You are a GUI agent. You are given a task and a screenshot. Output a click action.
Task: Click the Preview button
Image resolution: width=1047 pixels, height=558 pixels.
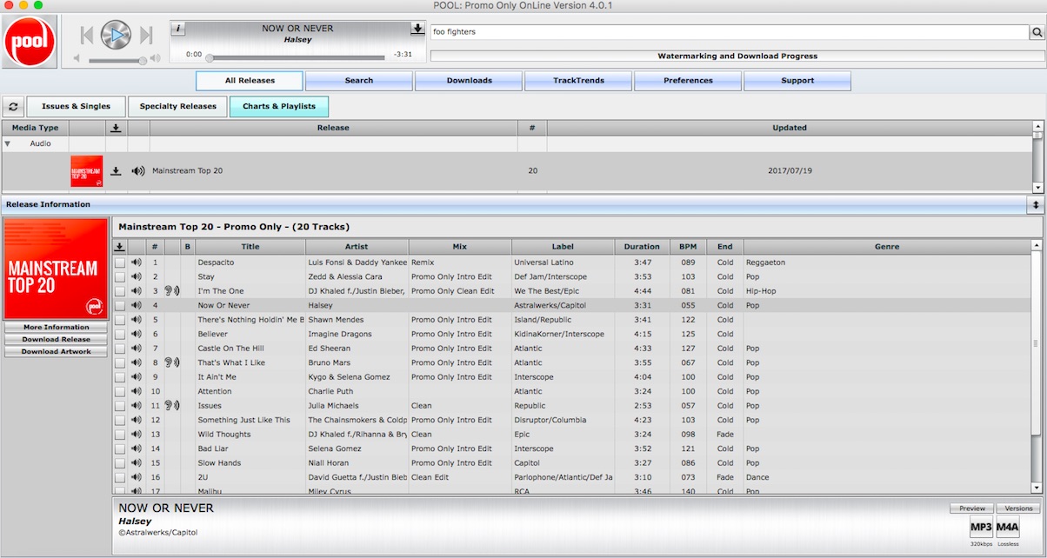pyautogui.click(x=971, y=508)
